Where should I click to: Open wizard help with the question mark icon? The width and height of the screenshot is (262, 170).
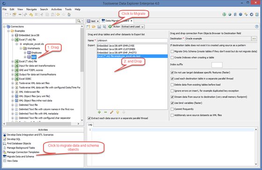(257, 27)
